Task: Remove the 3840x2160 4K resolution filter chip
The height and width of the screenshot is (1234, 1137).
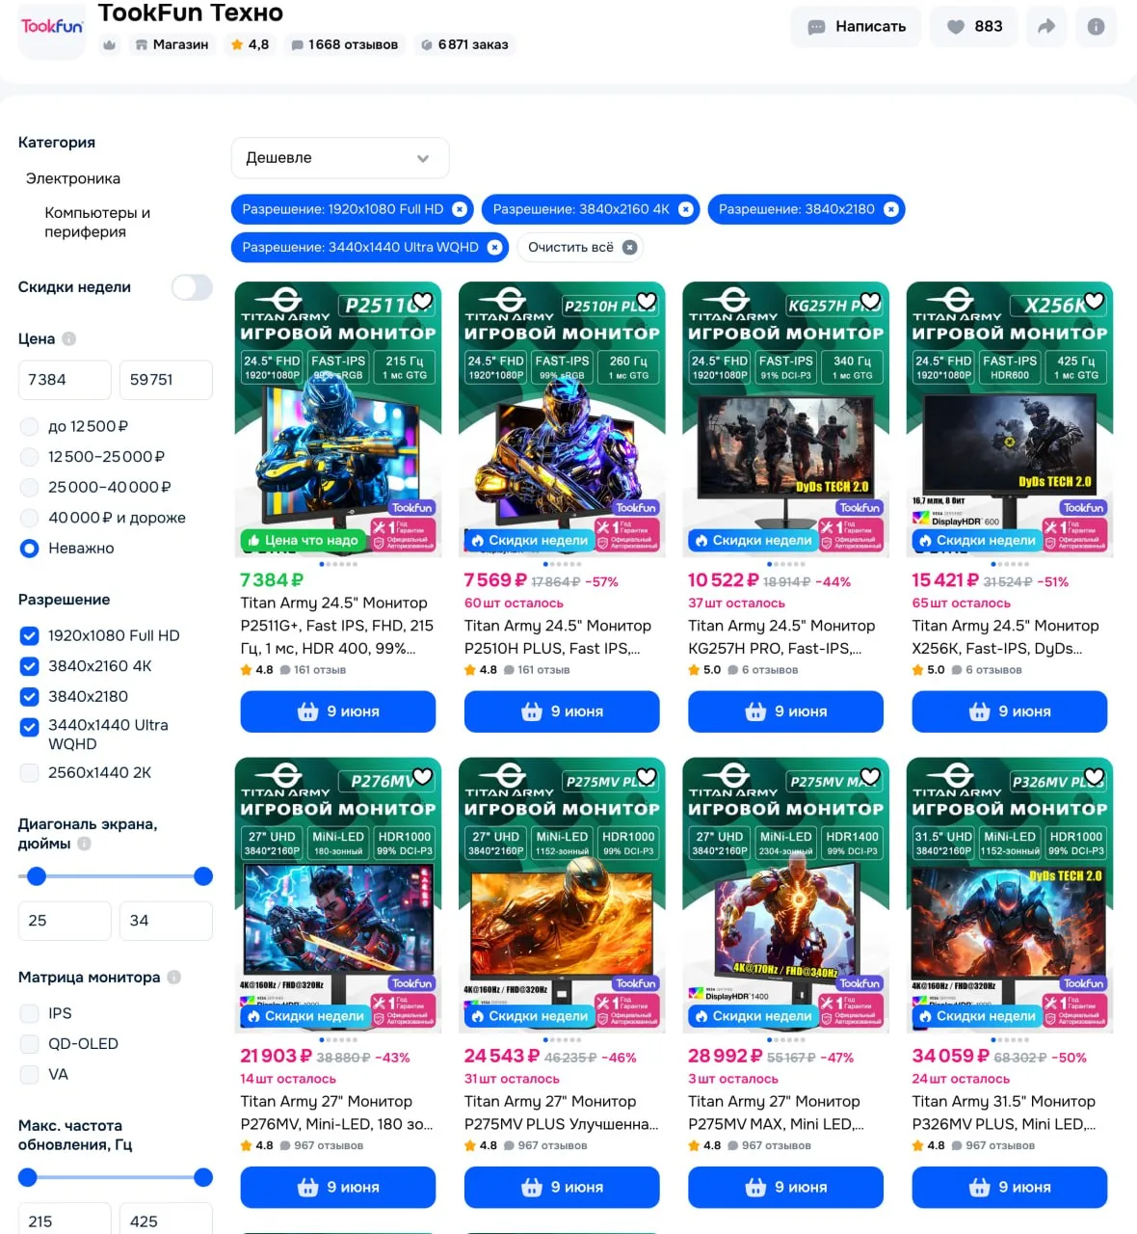Action: click(x=686, y=209)
